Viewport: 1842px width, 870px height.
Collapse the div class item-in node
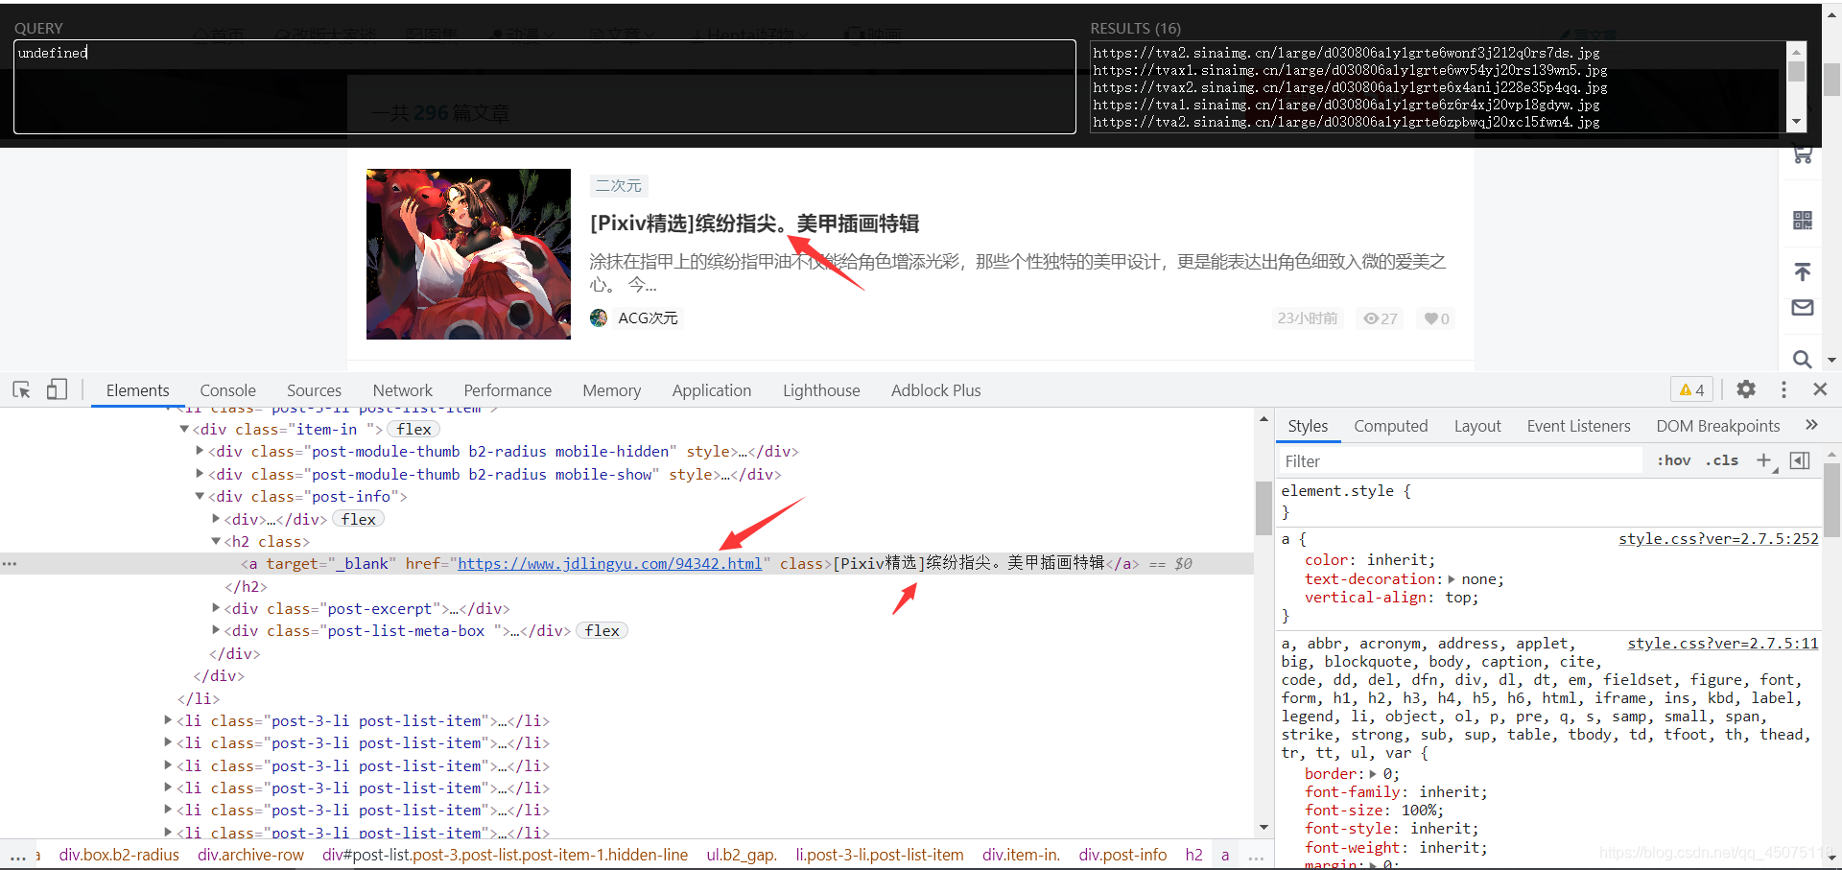tap(184, 429)
